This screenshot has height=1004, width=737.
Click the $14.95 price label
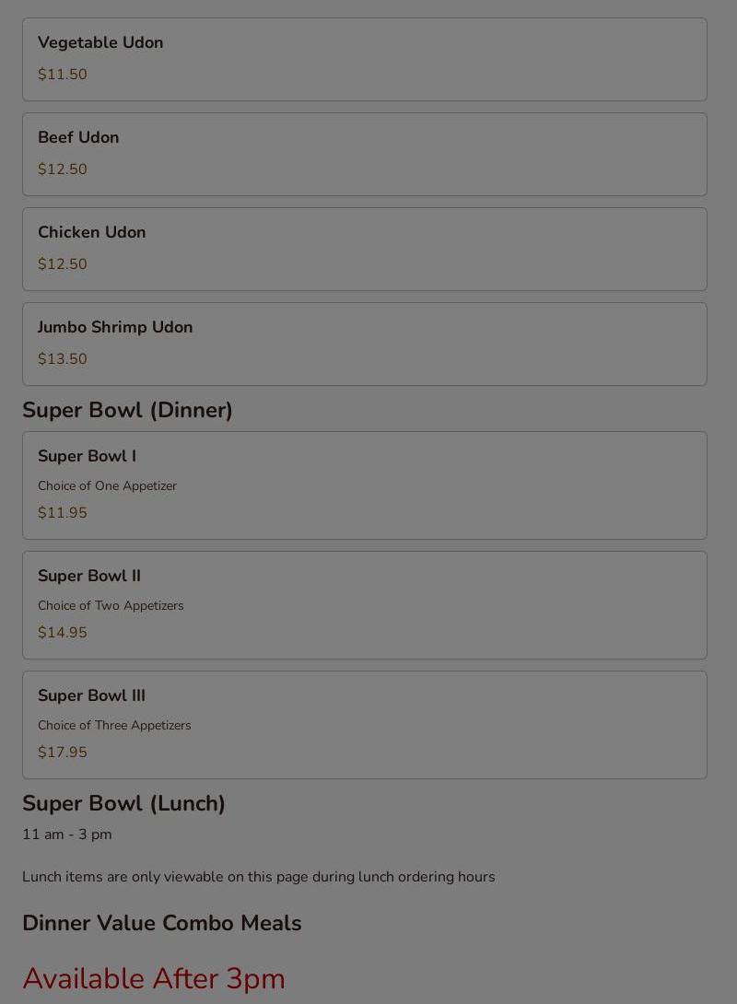[x=63, y=633]
